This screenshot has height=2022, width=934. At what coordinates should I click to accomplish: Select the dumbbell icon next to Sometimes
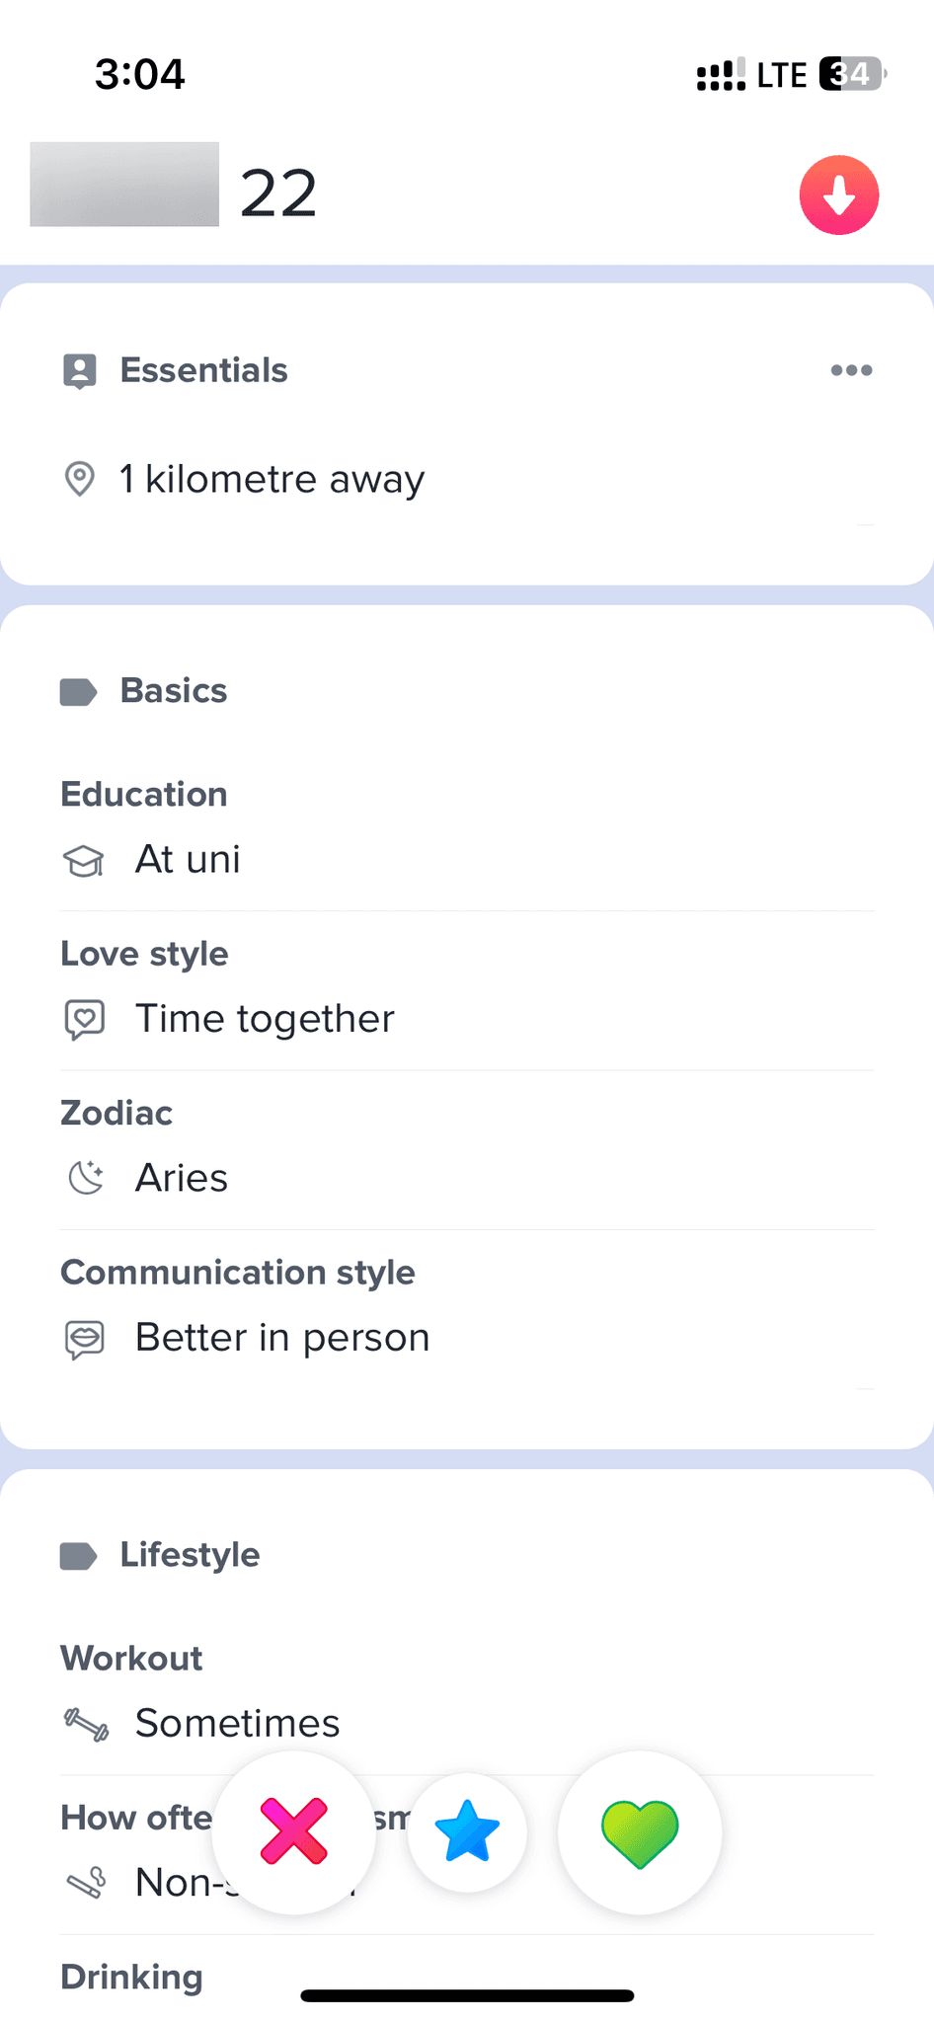point(85,1723)
